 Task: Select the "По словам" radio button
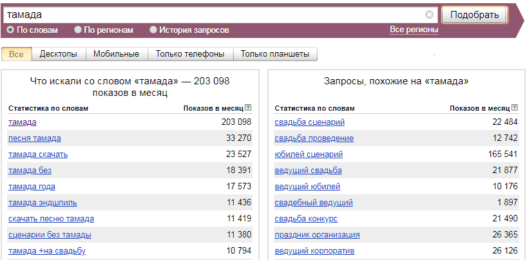[x=10, y=30]
